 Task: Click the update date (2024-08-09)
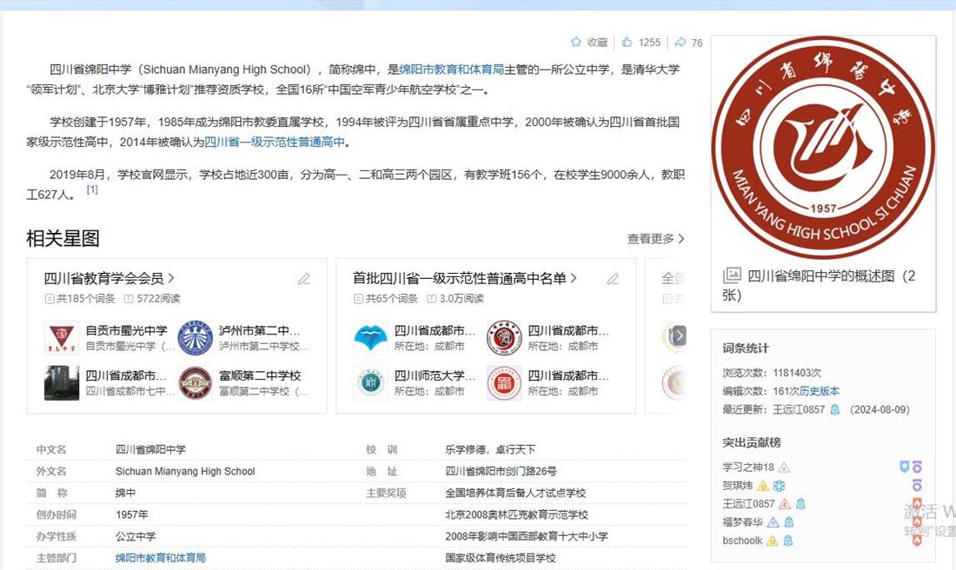click(x=880, y=409)
